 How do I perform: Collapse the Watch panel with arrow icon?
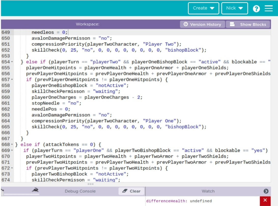point(266,191)
